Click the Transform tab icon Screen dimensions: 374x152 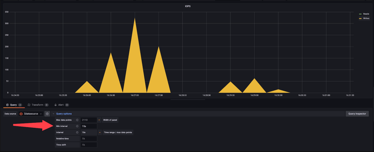click(x=29, y=105)
